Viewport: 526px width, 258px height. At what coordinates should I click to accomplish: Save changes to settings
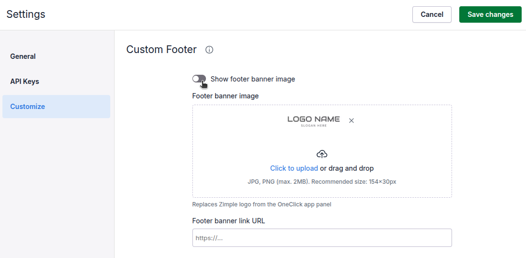pyautogui.click(x=490, y=14)
